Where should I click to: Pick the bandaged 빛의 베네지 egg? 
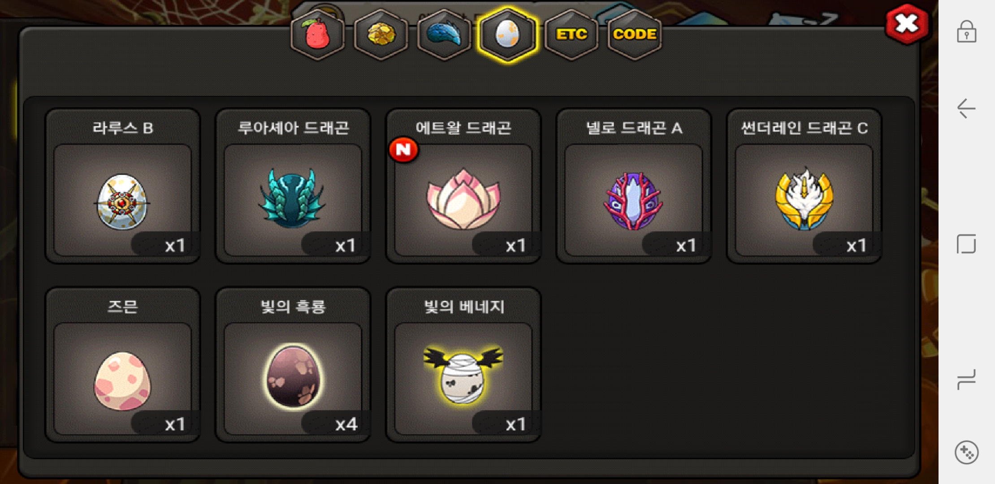(x=463, y=365)
